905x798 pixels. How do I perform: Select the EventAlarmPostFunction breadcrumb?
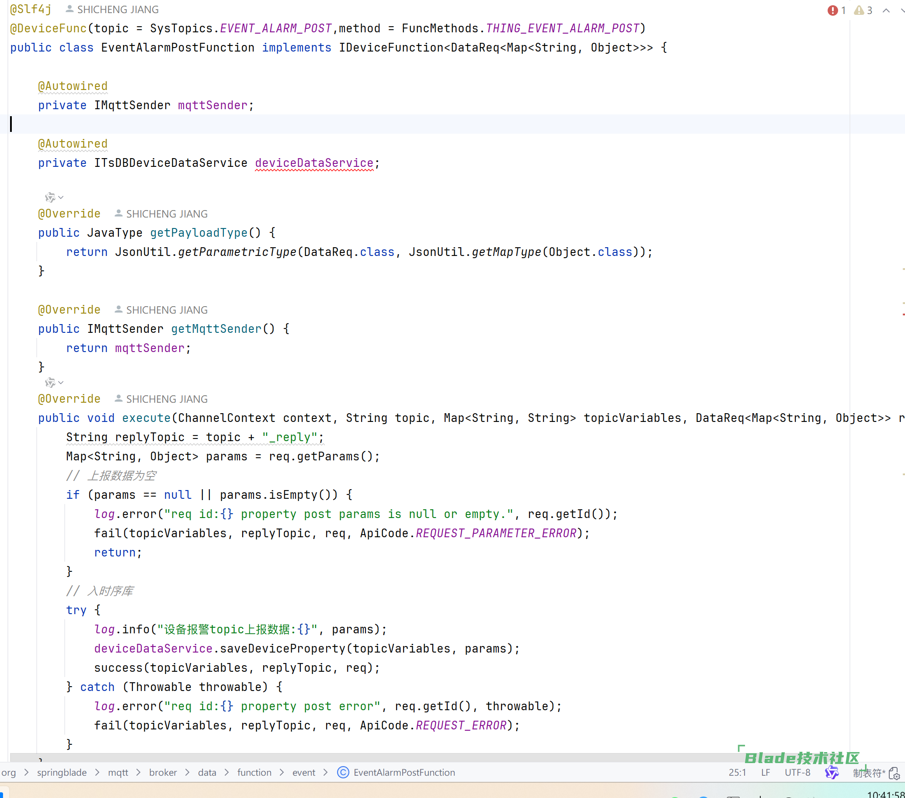pos(404,772)
